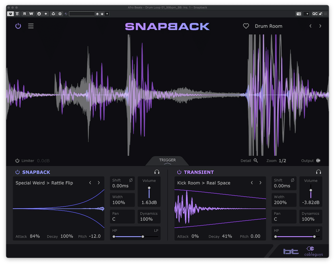The image size is (335, 265).
Task: Click the Transient Attack 0% value
Action: (x=195, y=236)
